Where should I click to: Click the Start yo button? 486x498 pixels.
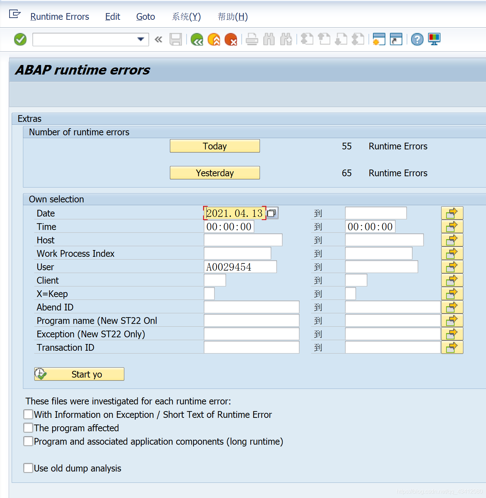pos(79,374)
